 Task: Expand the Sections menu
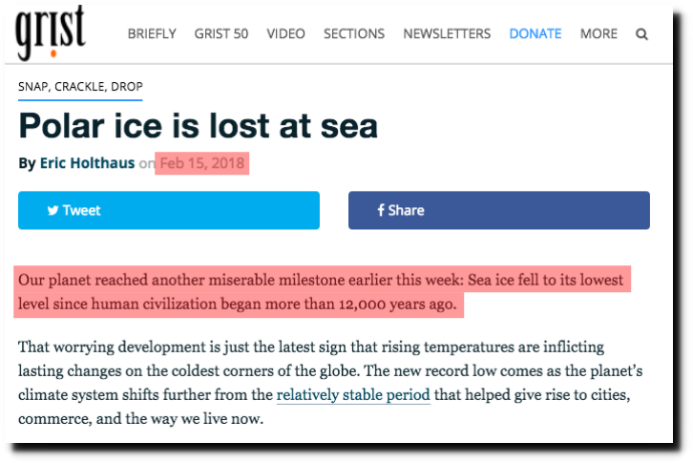354,33
